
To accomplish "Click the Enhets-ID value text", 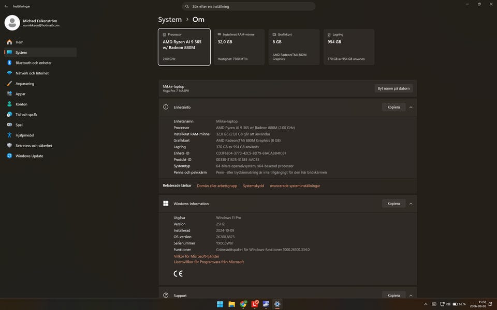I will coord(251,153).
